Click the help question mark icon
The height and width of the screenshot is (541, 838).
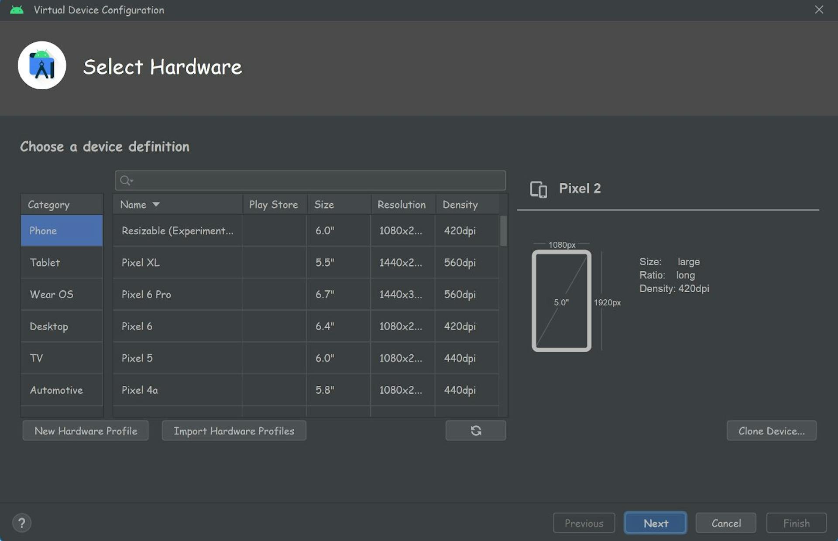(21, 523)
